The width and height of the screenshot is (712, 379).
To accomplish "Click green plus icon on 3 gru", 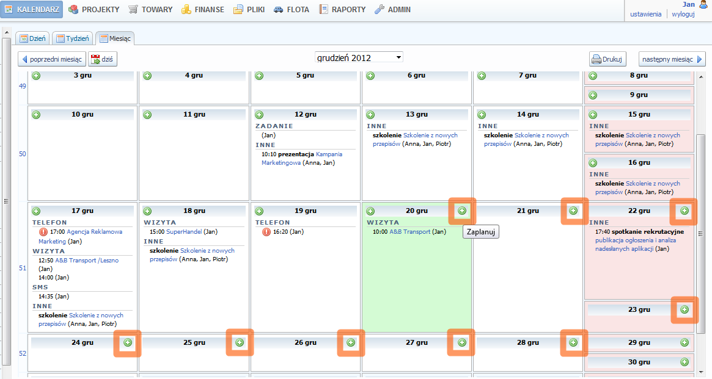I will pos(36,76).
